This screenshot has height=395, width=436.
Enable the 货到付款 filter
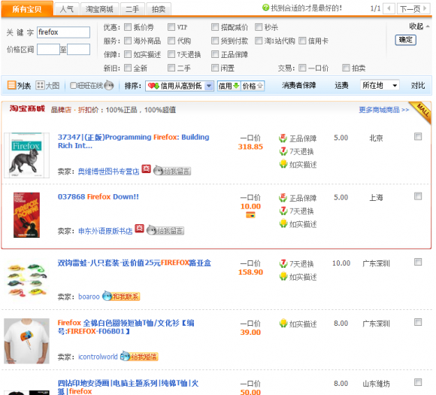[215, 41]
